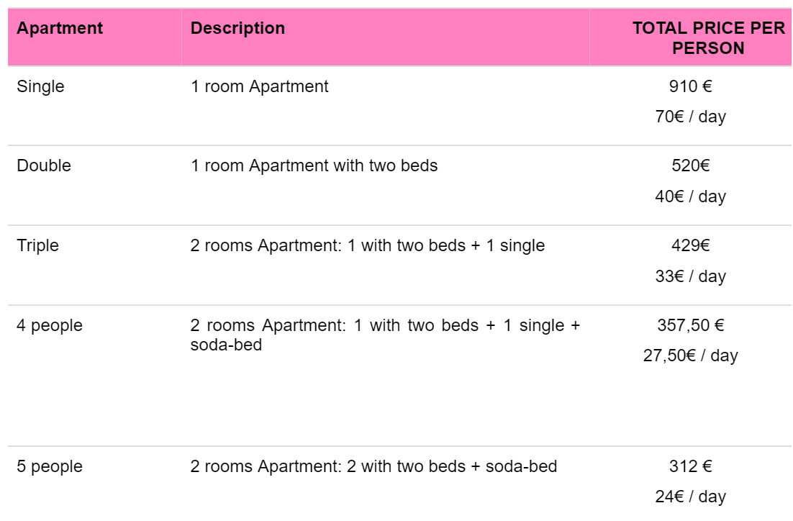Click the 357,50 € price

(x=690, y=325)
